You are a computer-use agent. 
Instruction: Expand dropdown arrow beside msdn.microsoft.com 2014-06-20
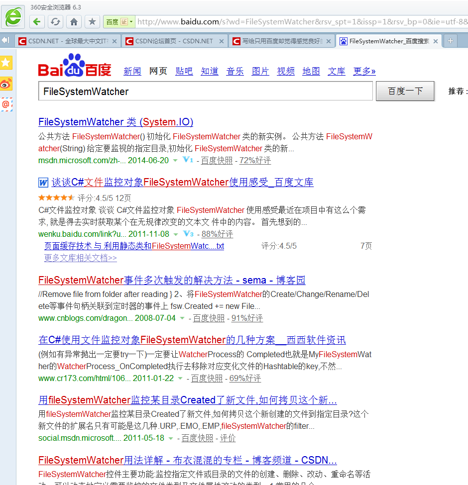click(x=175, y=160)
